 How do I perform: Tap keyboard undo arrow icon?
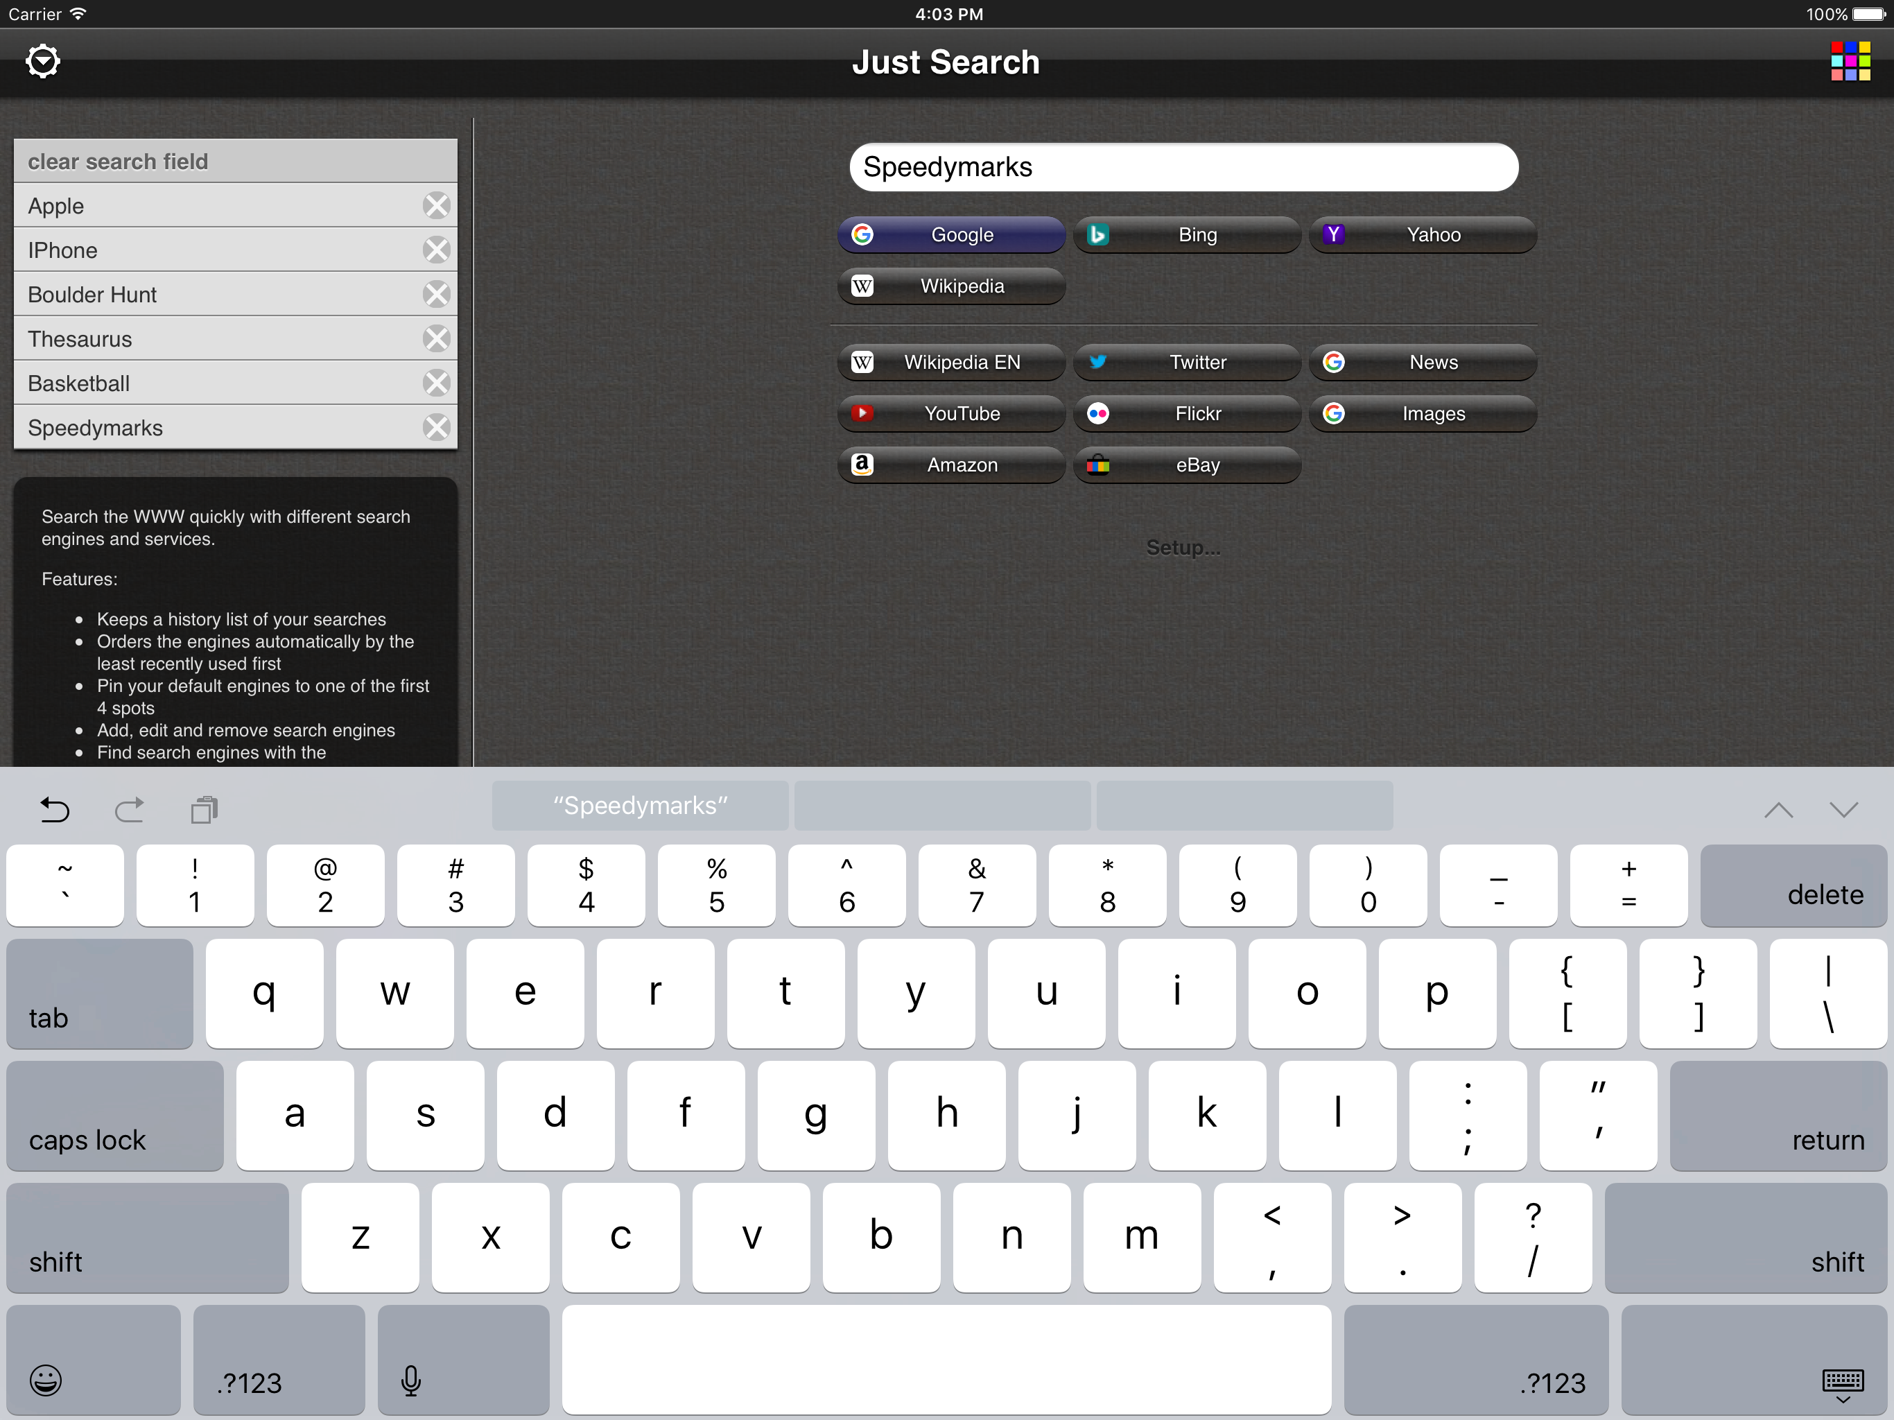[55, 809]
